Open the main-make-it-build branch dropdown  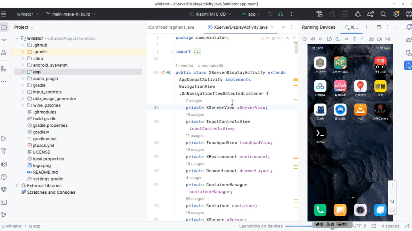tap(71, 14)
